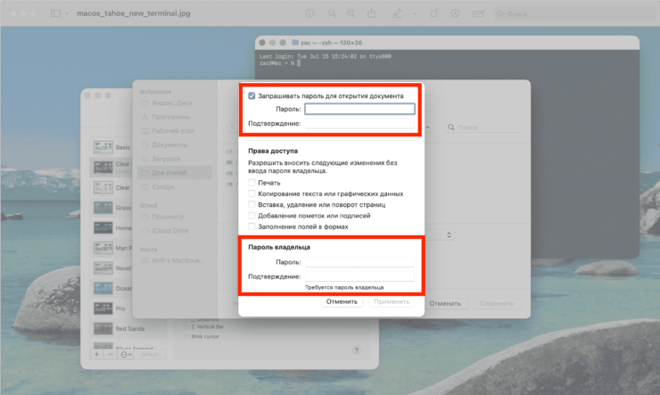Open the profile actions menu next to minus
Screen dimensions: 660x395
126,354
